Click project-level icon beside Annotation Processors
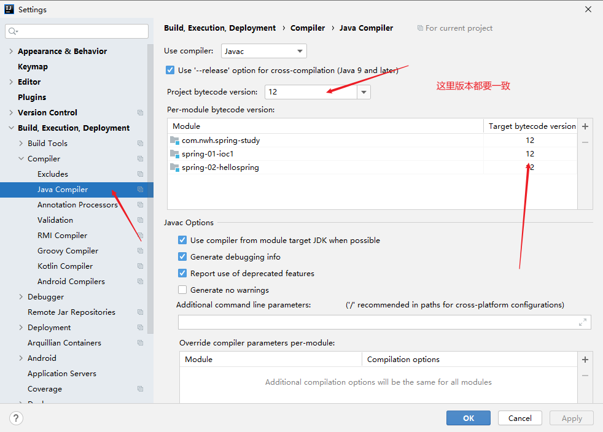The height and width of the screenshot is (432, 603). 141,205
